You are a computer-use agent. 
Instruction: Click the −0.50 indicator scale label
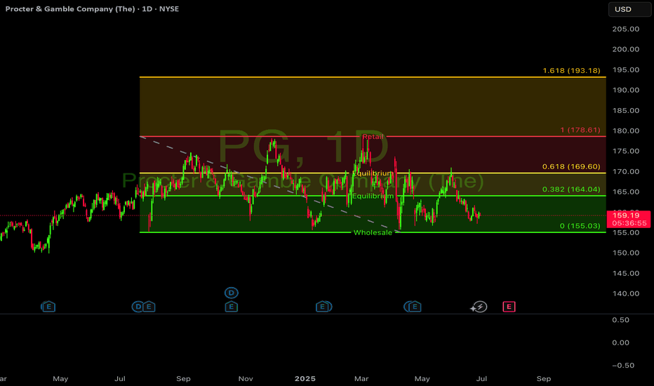623,365
